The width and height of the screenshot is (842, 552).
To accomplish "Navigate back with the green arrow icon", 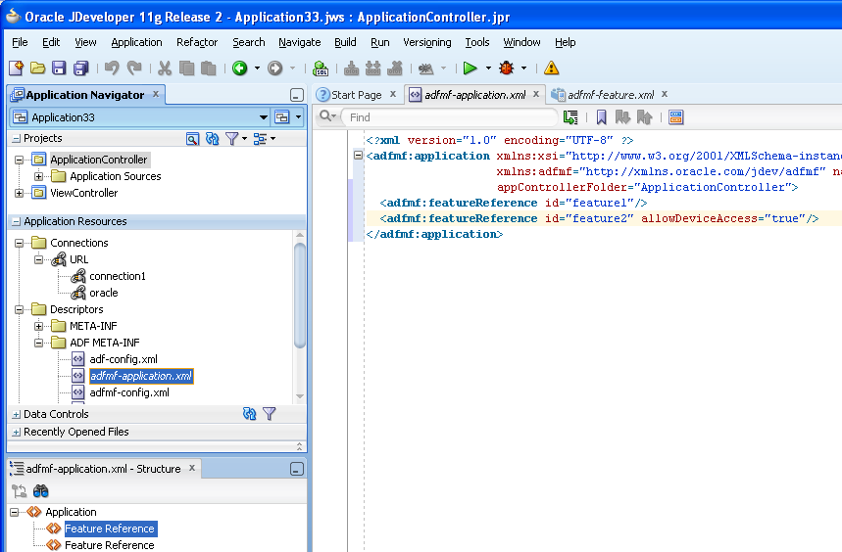I will click(x=239, y=69).
